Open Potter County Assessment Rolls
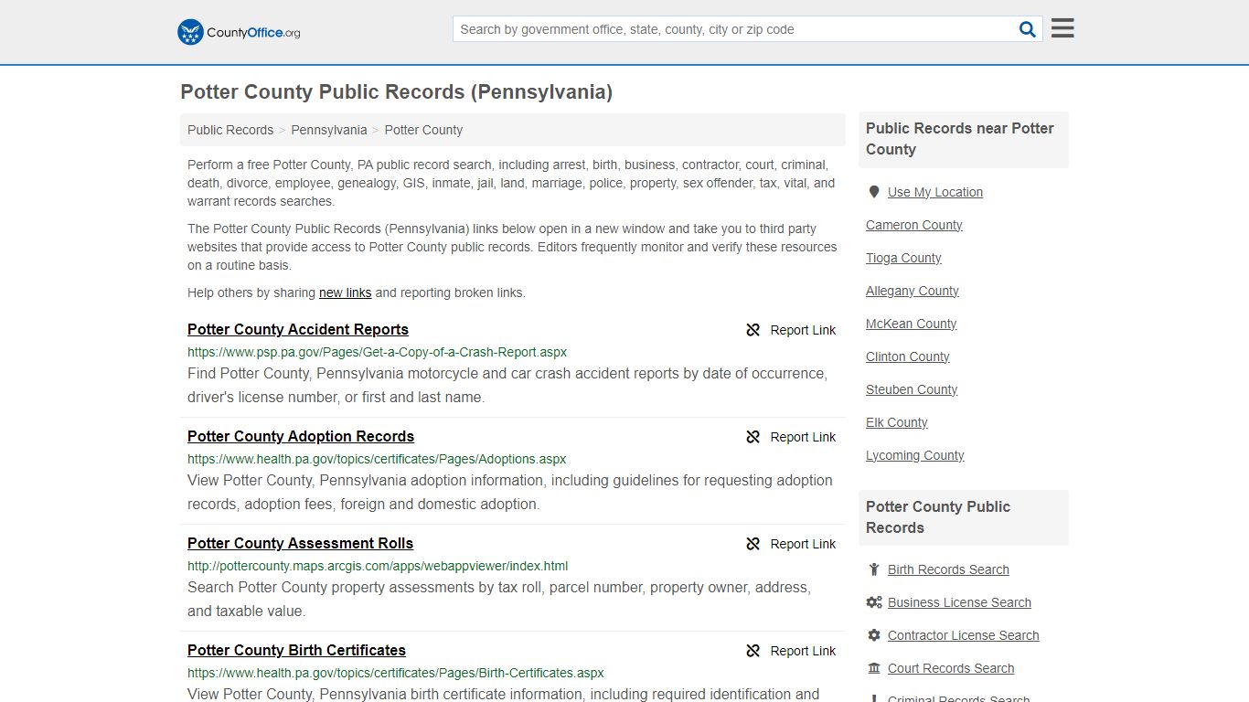The image size is (1249, 702). (x=300, y=543)
